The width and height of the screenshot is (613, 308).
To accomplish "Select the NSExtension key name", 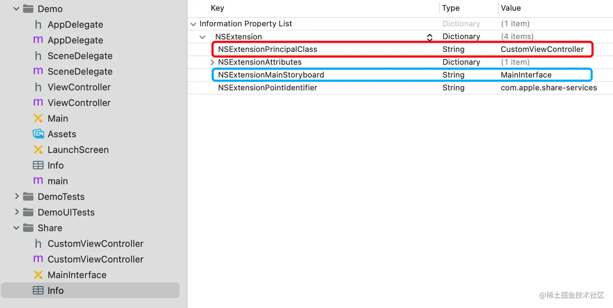I will coord(238,37).
